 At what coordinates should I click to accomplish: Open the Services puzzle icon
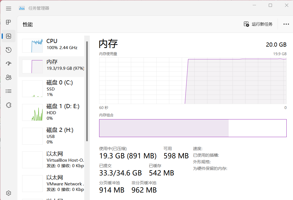point(9,105)
